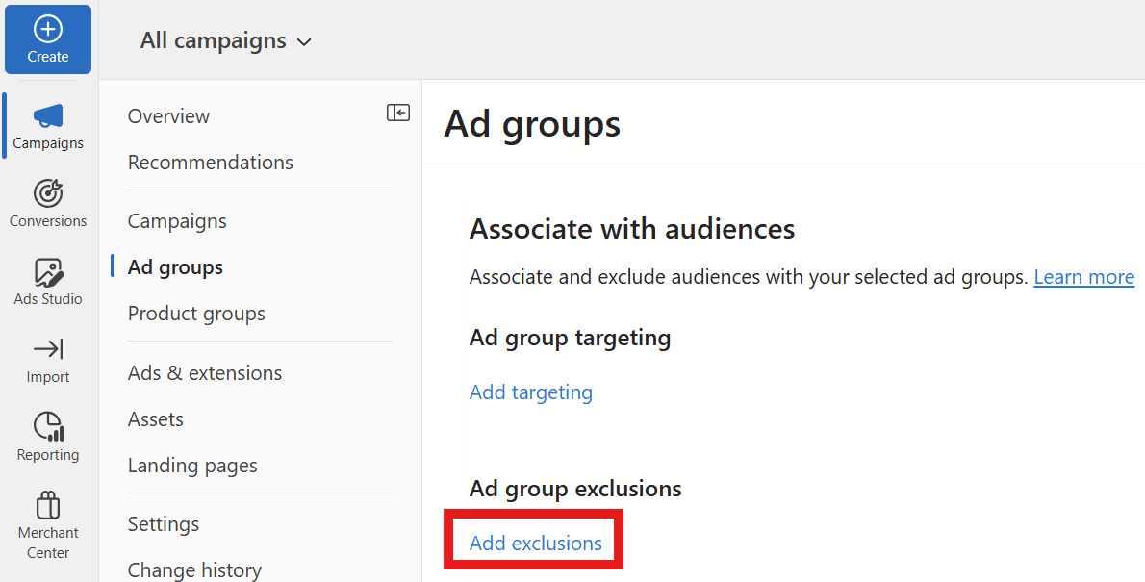Click the Associate with audiences heading

click(x=631, y=229)
